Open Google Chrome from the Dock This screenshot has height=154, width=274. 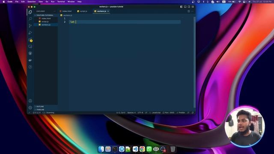click(x=142, y=149)
